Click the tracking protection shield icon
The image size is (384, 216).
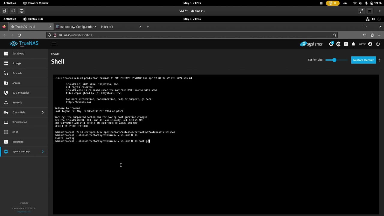(50, 35)
